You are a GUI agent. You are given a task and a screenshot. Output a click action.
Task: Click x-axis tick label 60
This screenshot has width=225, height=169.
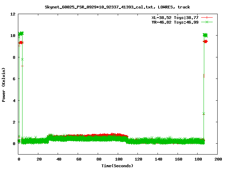(x=79, y=159)
